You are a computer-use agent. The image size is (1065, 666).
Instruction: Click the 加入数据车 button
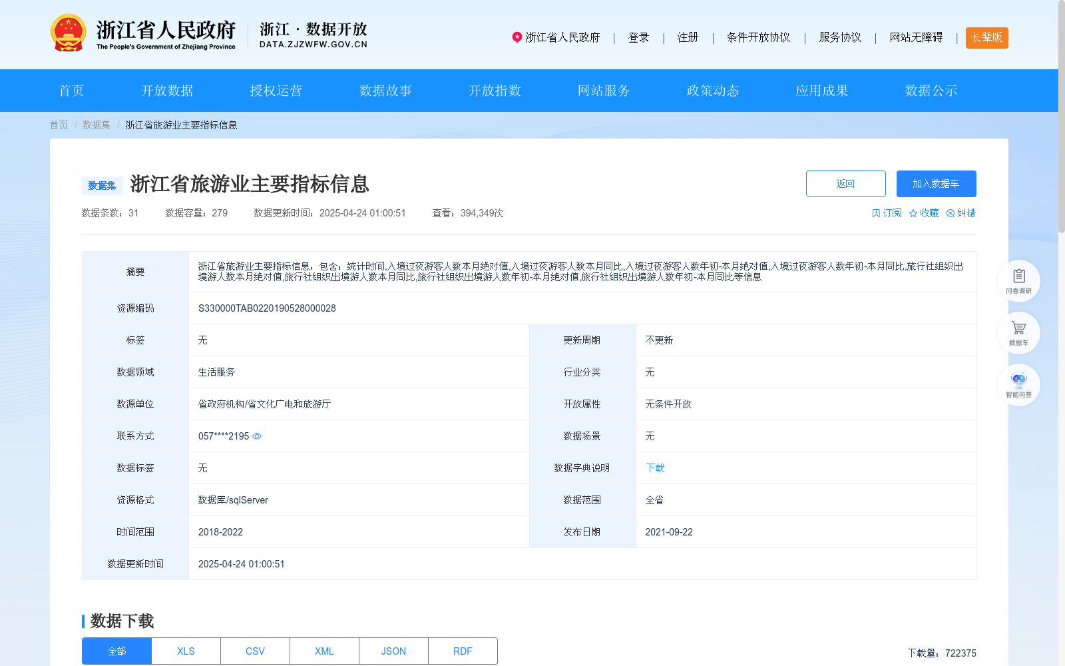(936, 183)
